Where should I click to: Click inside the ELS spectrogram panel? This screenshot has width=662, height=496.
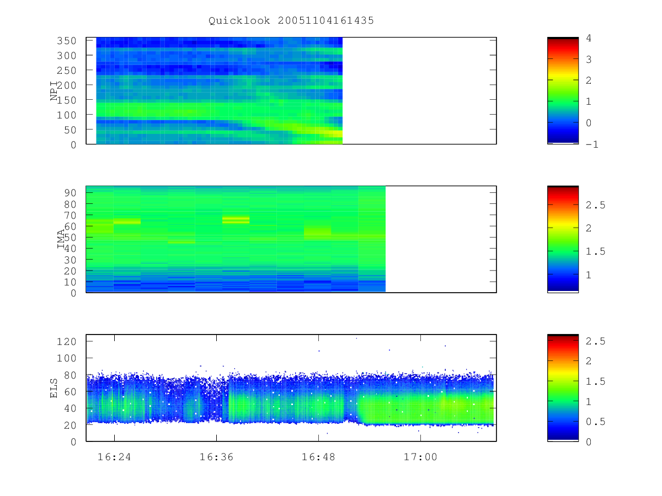291,388
